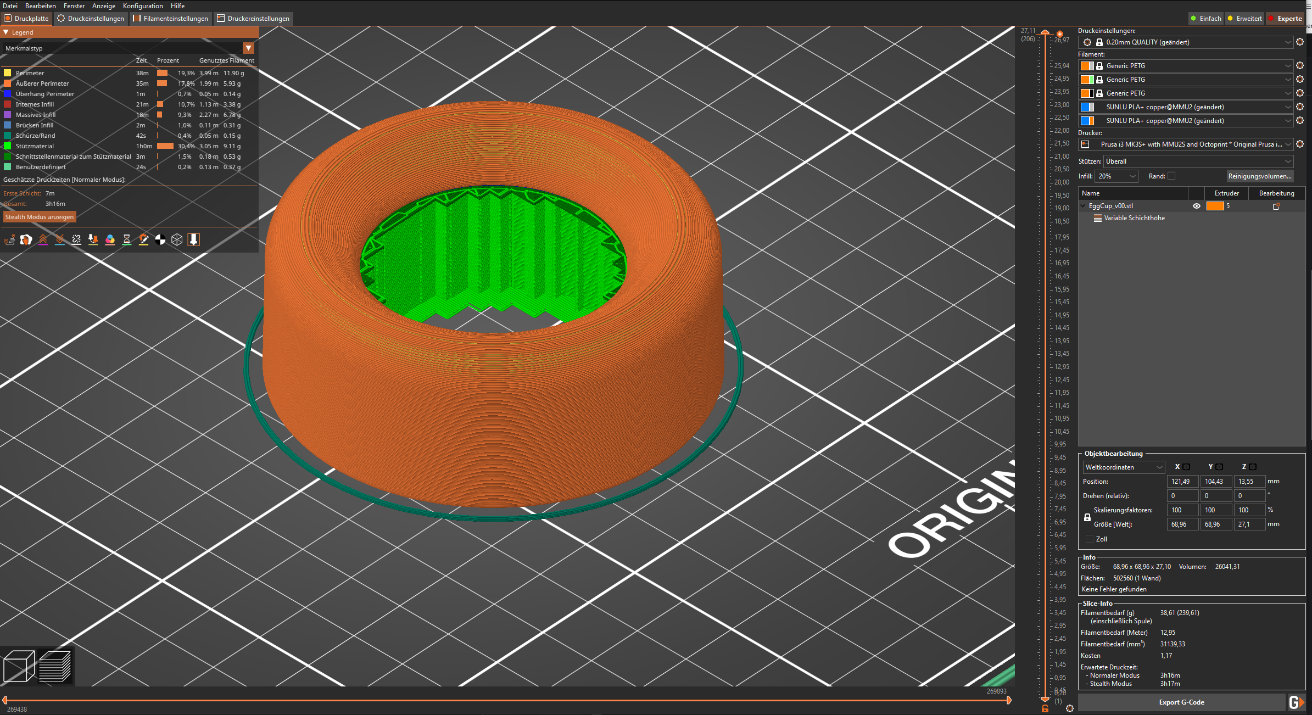Viewport: 1312px width, 715px height.
Task: Toggle print pauses hourglass icon
Action: 127,239
